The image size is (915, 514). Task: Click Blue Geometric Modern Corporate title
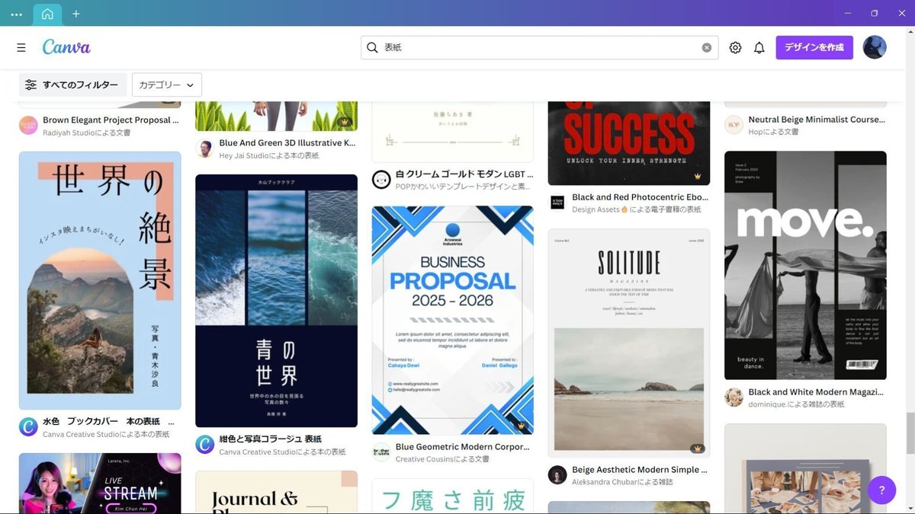click(x=464, y=447)
